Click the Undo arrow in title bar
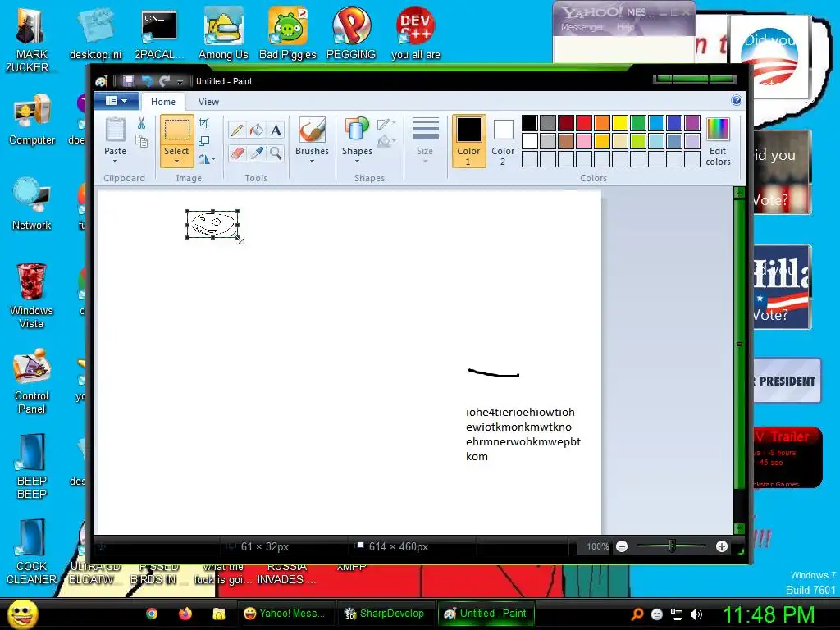 [x=146, y=81]
